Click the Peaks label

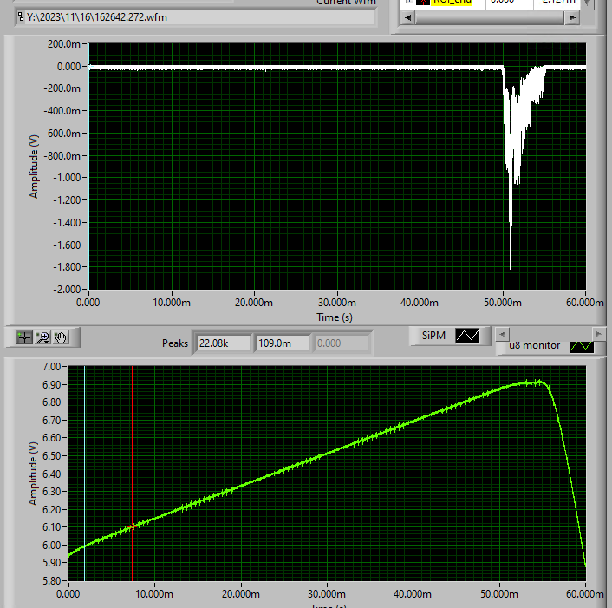(175, 343)
